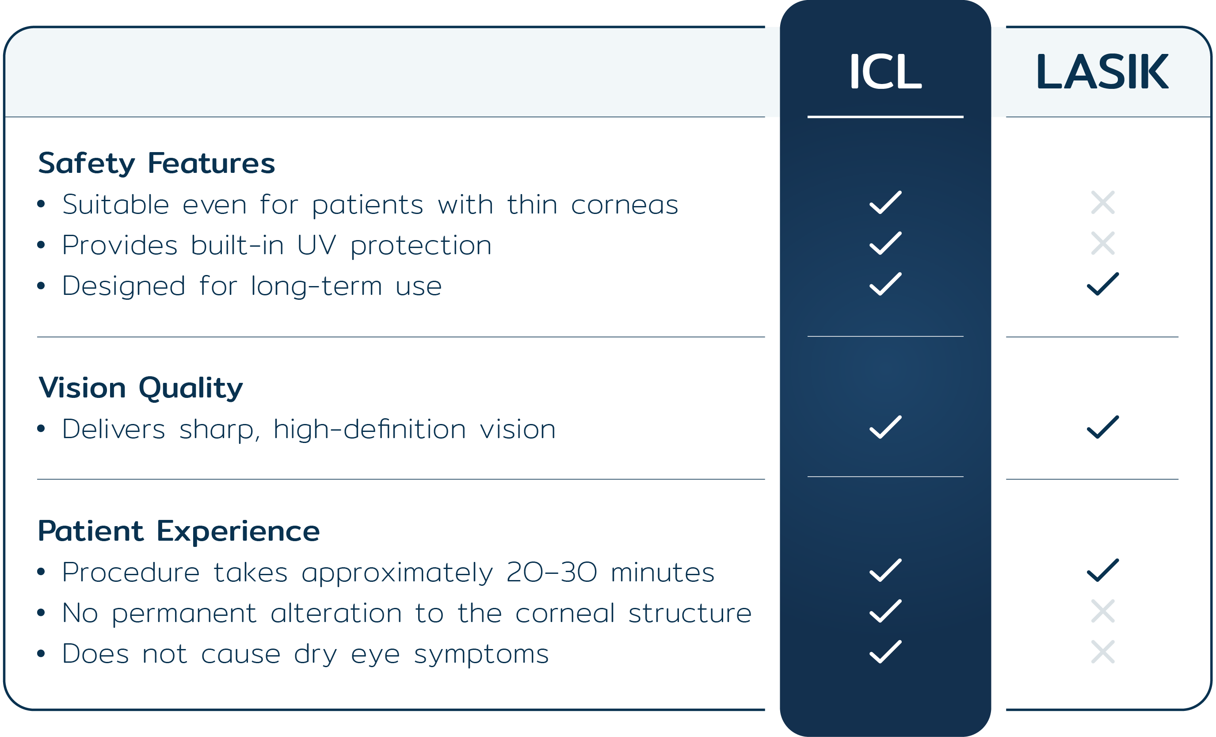Viewport: 1216px width, 737px height.
Task: Click LASIK X mark for corneal structure row
Action: coord(1102,611)
